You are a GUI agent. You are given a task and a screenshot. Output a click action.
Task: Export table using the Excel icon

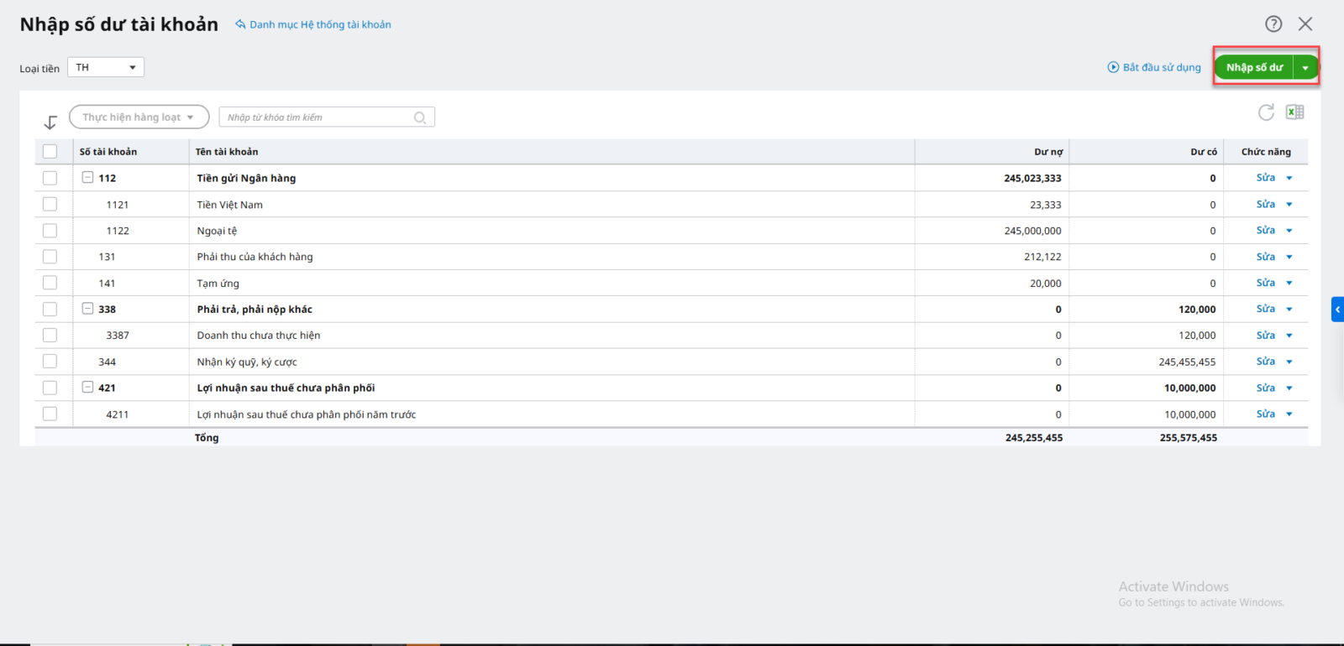coord(1294,112)
